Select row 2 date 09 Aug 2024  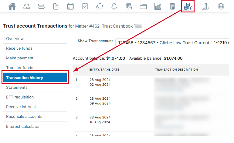[100, 103]
